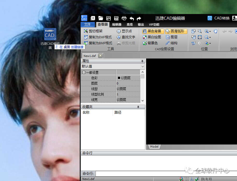Click the CAD转换 button
The height and width of the screenshot is (181, 237).
[218, 18]
